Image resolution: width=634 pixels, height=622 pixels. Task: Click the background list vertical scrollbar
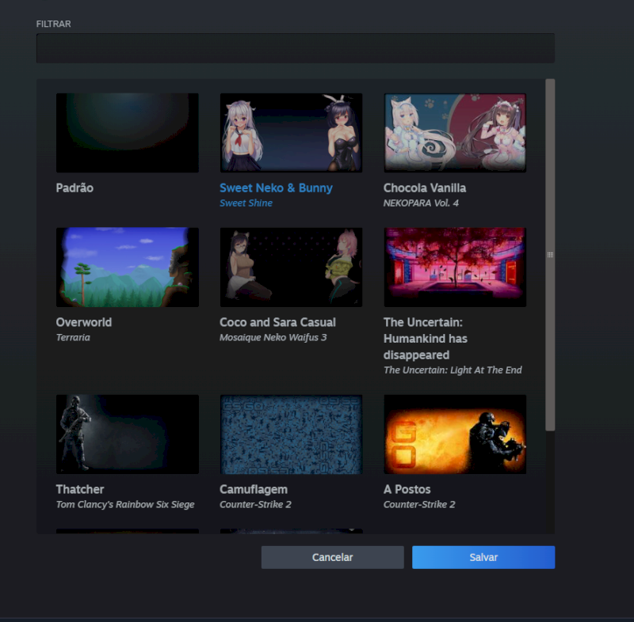tap(550, 255)
